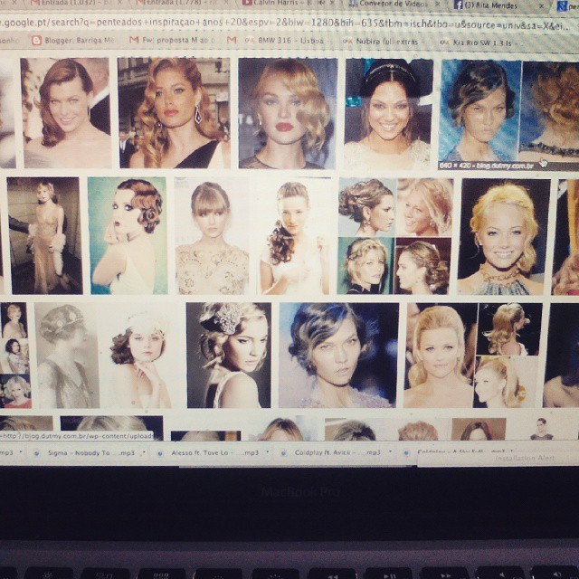Close the Conversor de Videos tab

coord(434,5)
